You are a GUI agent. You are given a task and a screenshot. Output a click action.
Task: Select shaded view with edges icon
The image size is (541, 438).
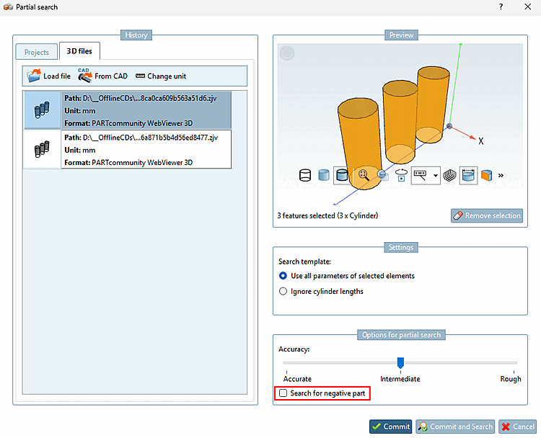tap(342, 175)
